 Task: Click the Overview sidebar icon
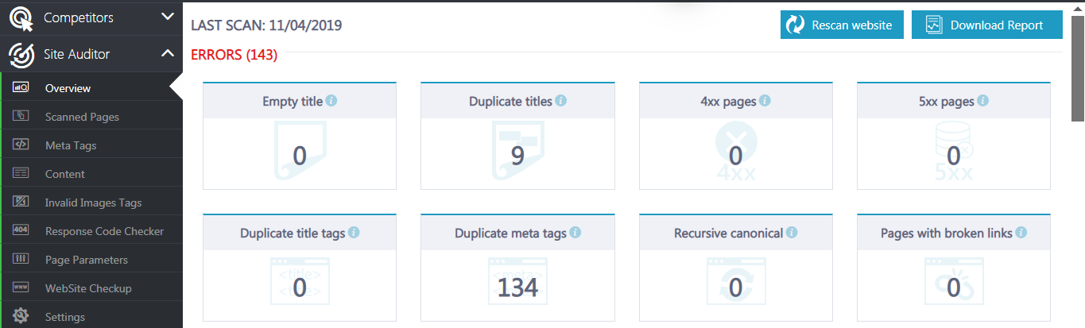click(x=21, y=88)
